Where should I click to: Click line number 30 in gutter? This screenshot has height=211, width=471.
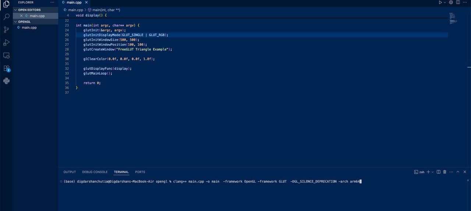click(67, 59)
